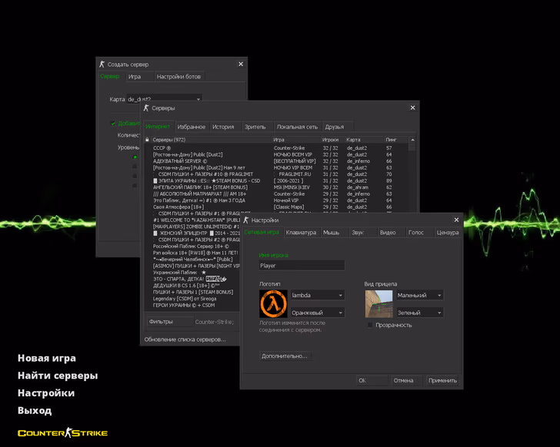Expand the Маленький crosshair size dropdown
The image size is (560, 447).
point(419,296)
